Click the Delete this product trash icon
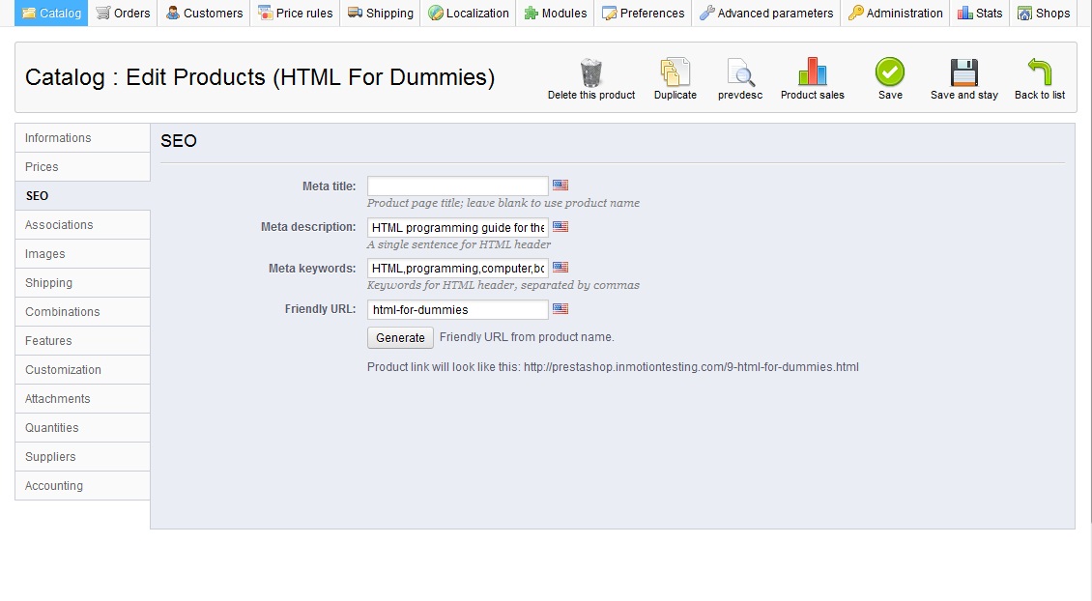The width and height of the screenshot is (1092, 601). (591, 72)
